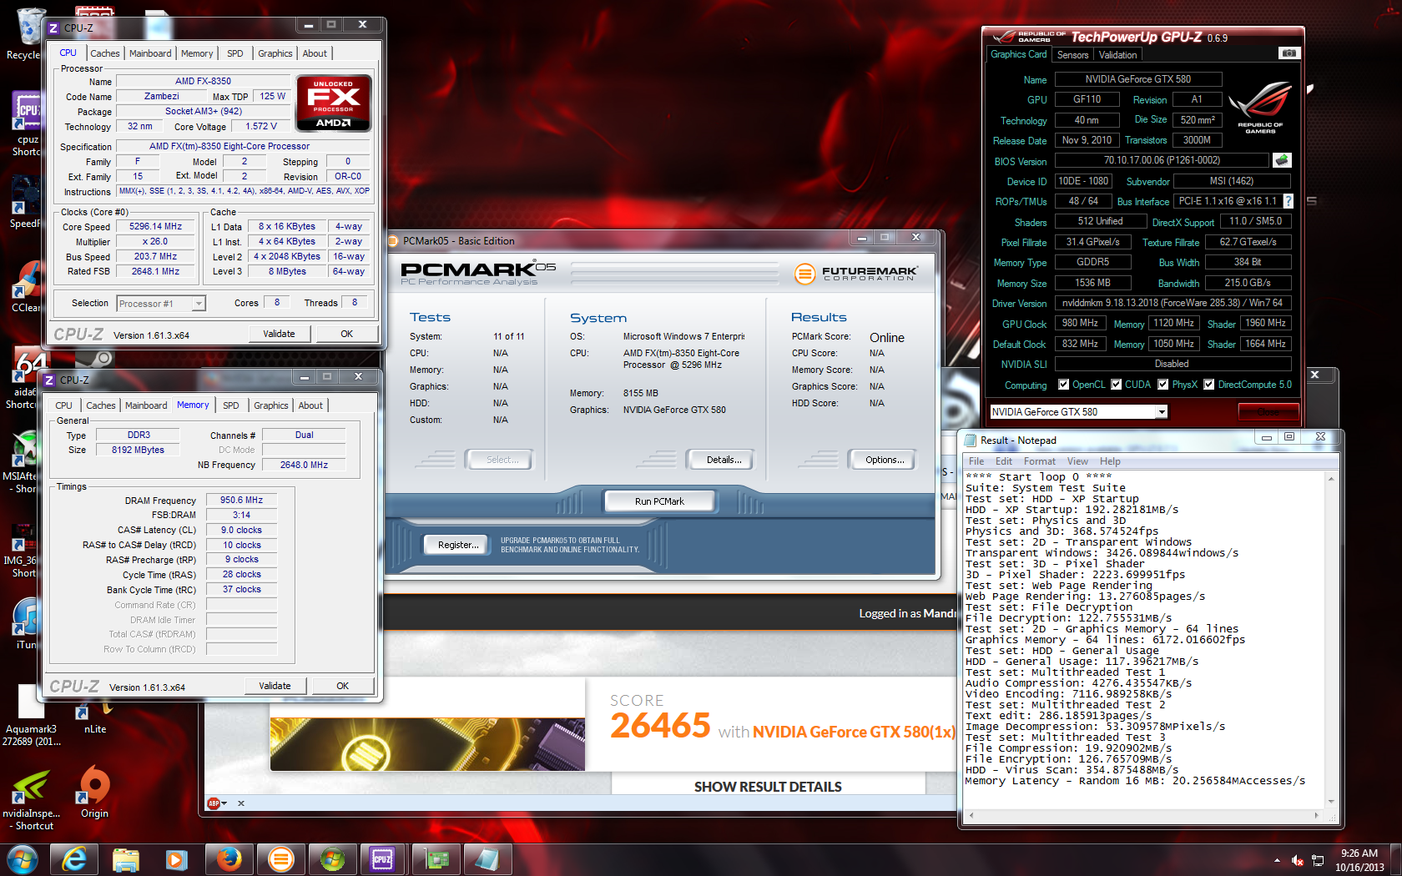Click the Futuremark logo in PCMark05
The image size is (1402, 876).
coord(855,274)
